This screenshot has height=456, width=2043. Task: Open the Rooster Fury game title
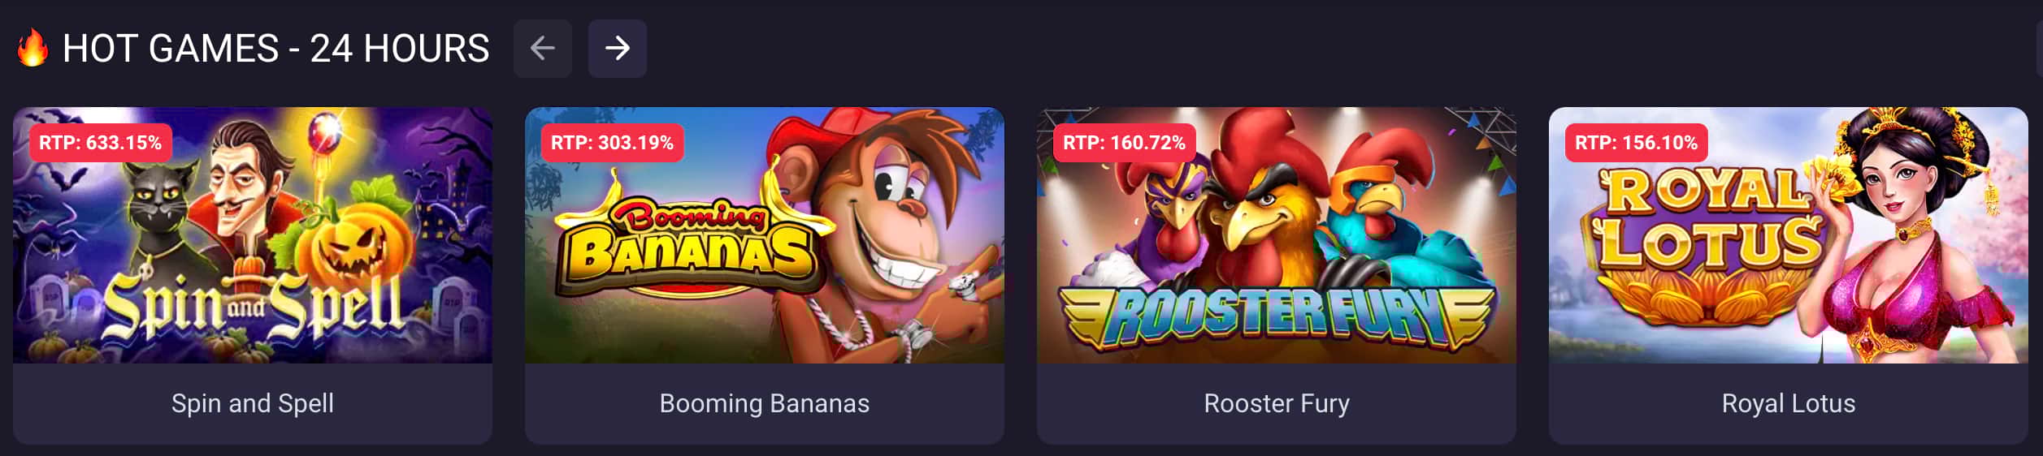pos(1276,403)
